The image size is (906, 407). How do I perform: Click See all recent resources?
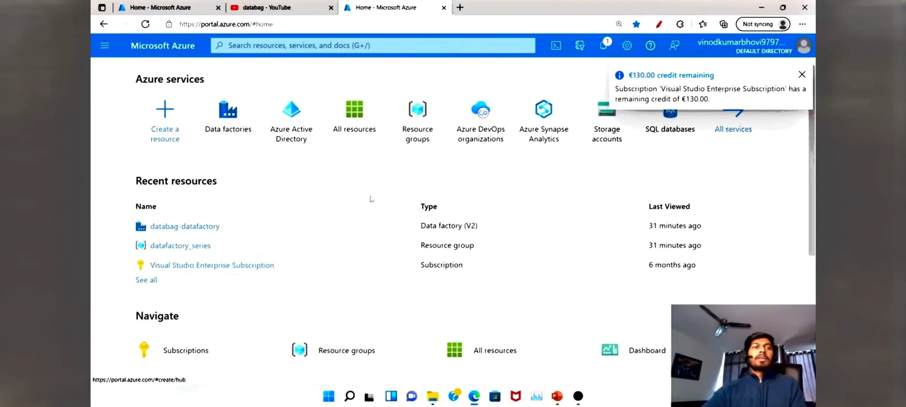pyautogui.click(x=146, y=280)
